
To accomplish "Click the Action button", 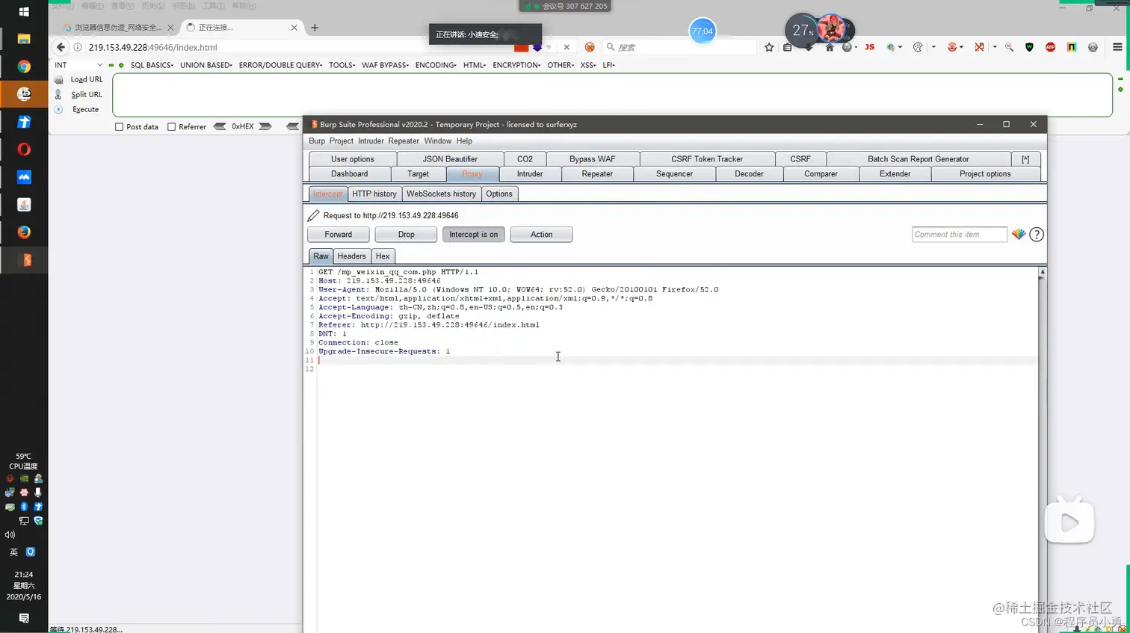I will 542,235.
